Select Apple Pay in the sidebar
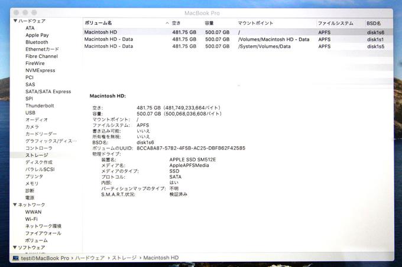This screenshot has width=402, height=267. (37, 35)
